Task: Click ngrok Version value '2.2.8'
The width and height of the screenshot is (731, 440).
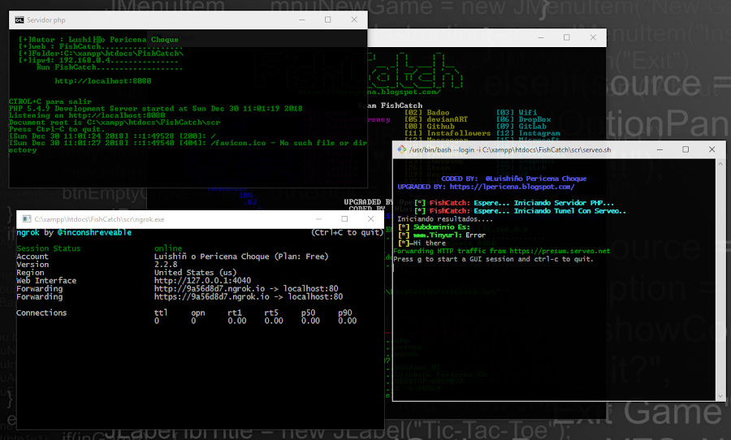Action: (x=166, y=265)
